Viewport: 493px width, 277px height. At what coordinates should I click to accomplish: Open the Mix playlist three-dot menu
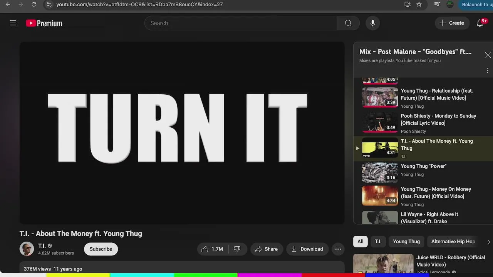pos(488,70)
